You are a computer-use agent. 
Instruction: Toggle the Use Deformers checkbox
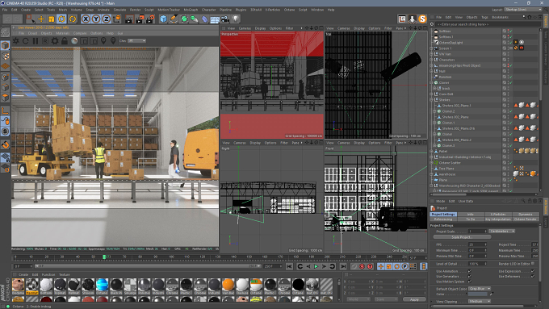533,277
